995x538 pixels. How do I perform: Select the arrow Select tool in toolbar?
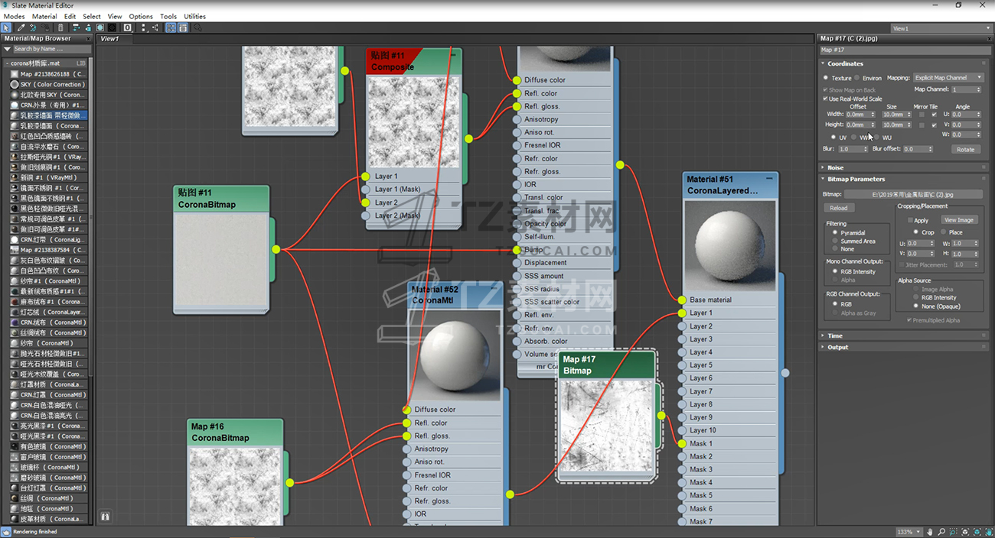coord(7,28)
